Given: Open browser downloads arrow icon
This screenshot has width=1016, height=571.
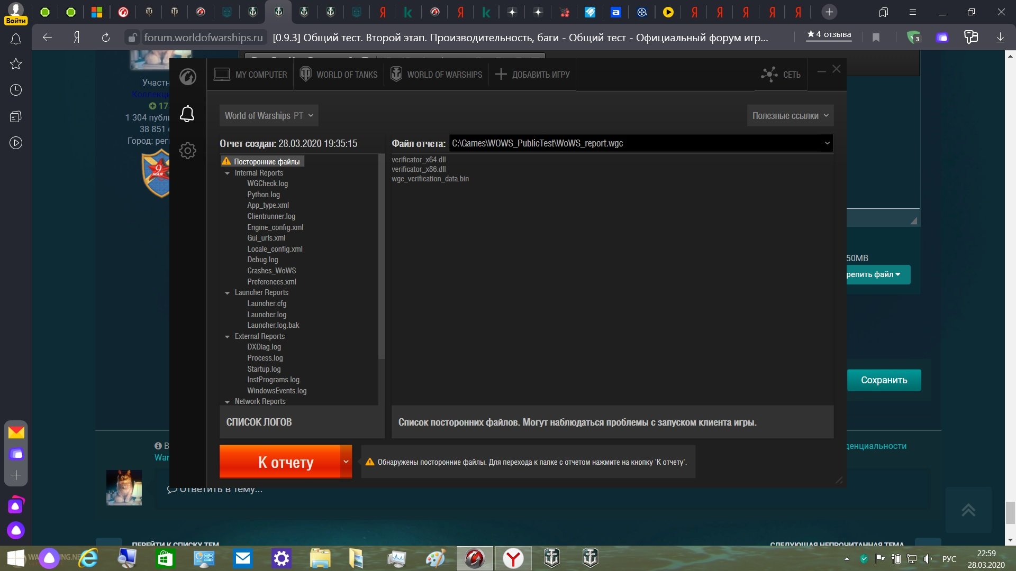Looking at the screenshot, I should coord(1000,38).
